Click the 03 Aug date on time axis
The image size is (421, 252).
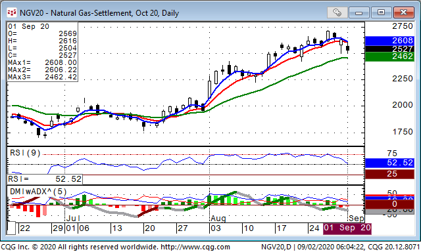point(216,228)
